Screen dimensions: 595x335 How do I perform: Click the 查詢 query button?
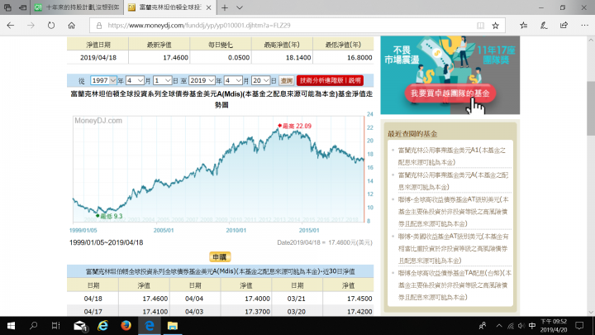tap(287, 80)
